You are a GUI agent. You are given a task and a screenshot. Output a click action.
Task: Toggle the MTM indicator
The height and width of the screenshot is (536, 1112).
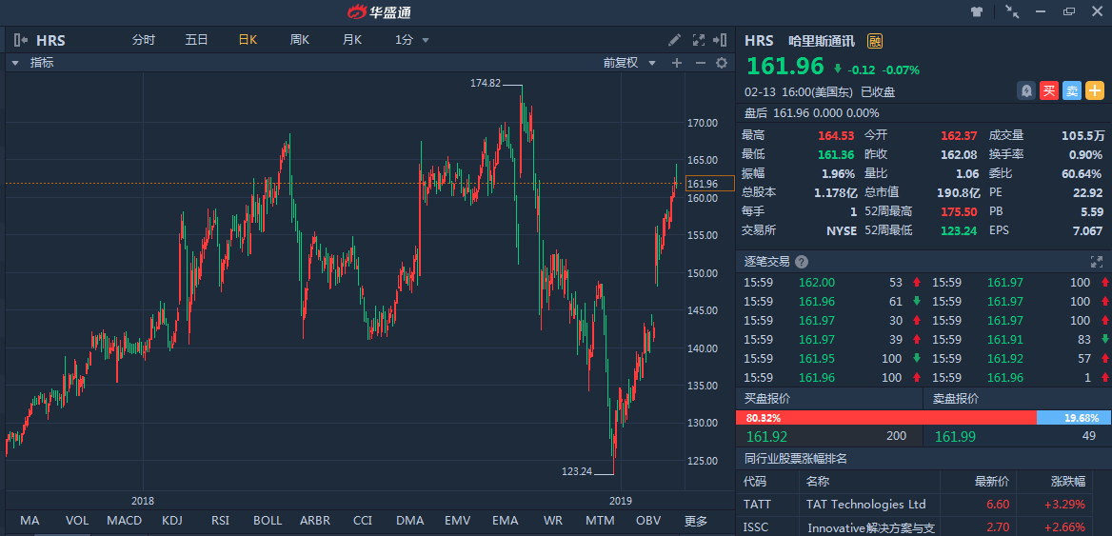point(600,521)
